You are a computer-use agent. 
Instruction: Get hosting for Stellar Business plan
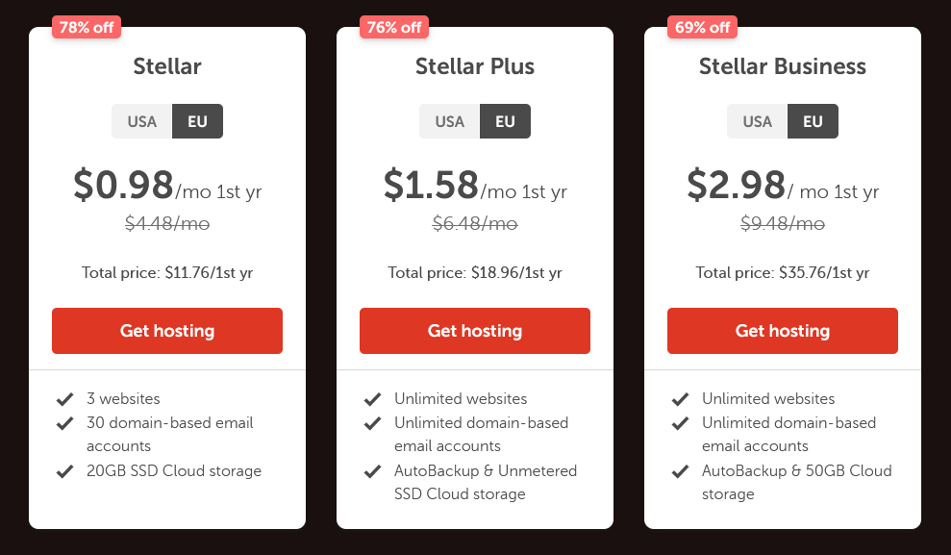pyautogui.click(x=783, y=331)
